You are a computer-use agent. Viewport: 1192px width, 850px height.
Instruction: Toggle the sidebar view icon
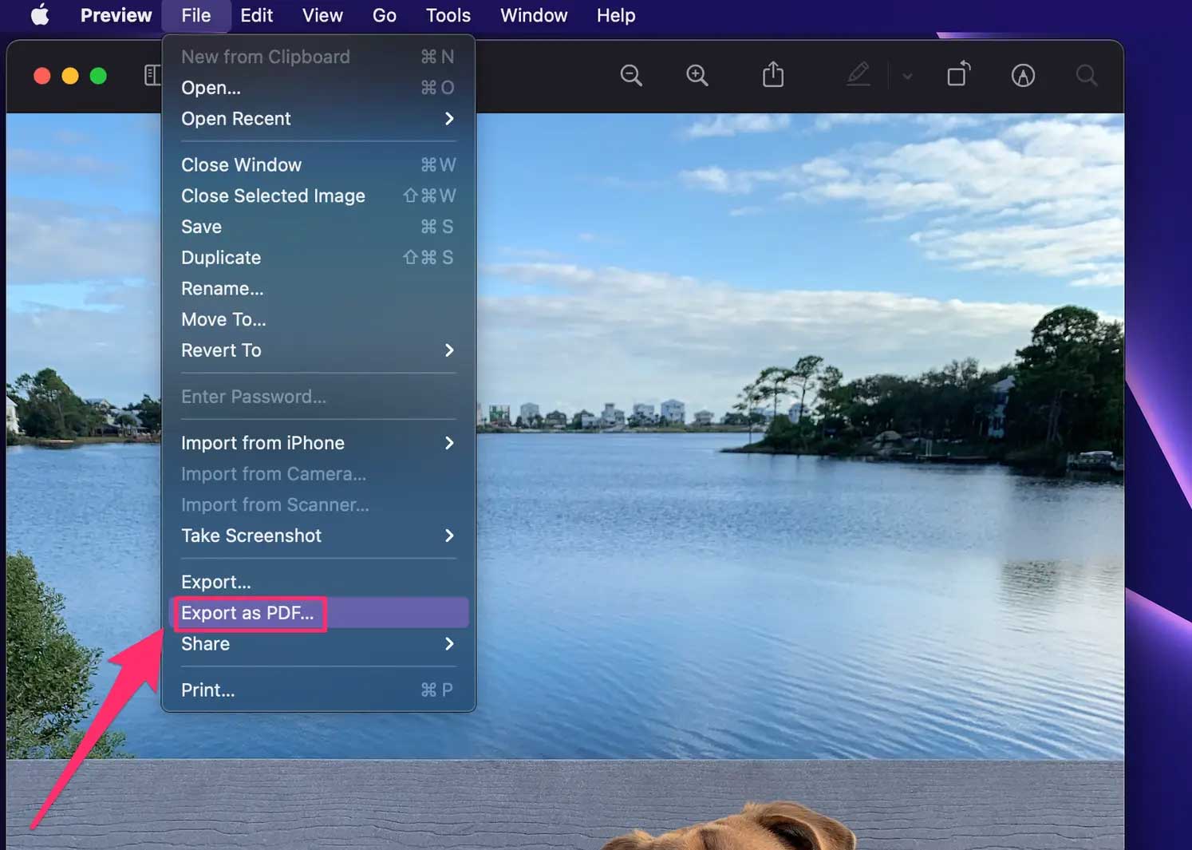point(152,75)
